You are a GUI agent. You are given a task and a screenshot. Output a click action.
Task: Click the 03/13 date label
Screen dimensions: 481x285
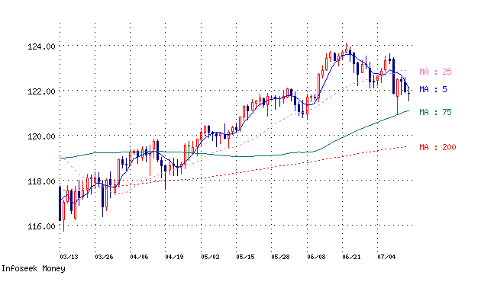click(69, 257)
